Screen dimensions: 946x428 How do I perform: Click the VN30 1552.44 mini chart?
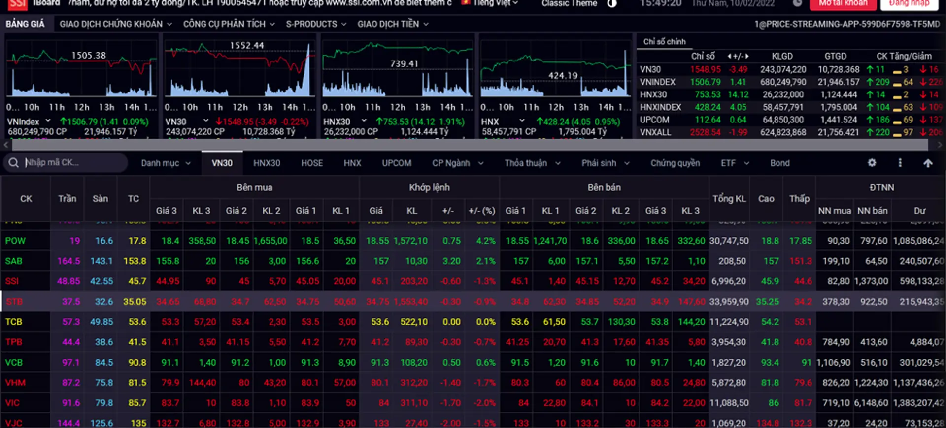239,69
